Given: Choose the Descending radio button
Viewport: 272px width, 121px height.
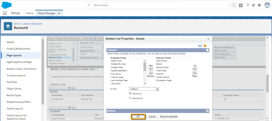Looking at the screenshot, I should pyautogui.click(x=130, y=98).
